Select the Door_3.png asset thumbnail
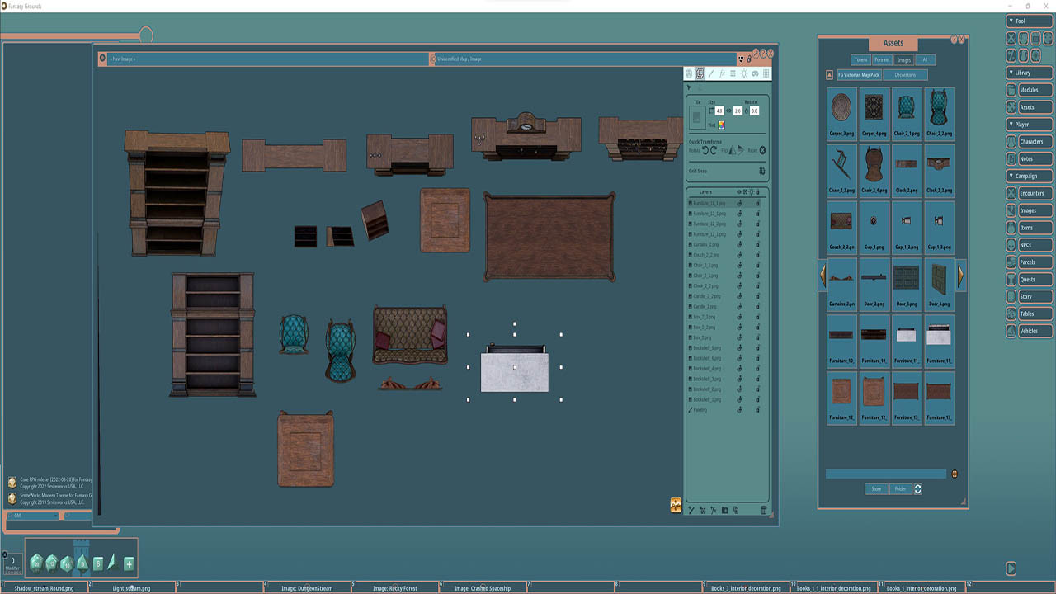Viewport: 1056px width, 594px height. [906, 276]
